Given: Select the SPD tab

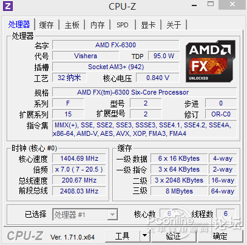Looking at the screenshot, I should (123, 25).
